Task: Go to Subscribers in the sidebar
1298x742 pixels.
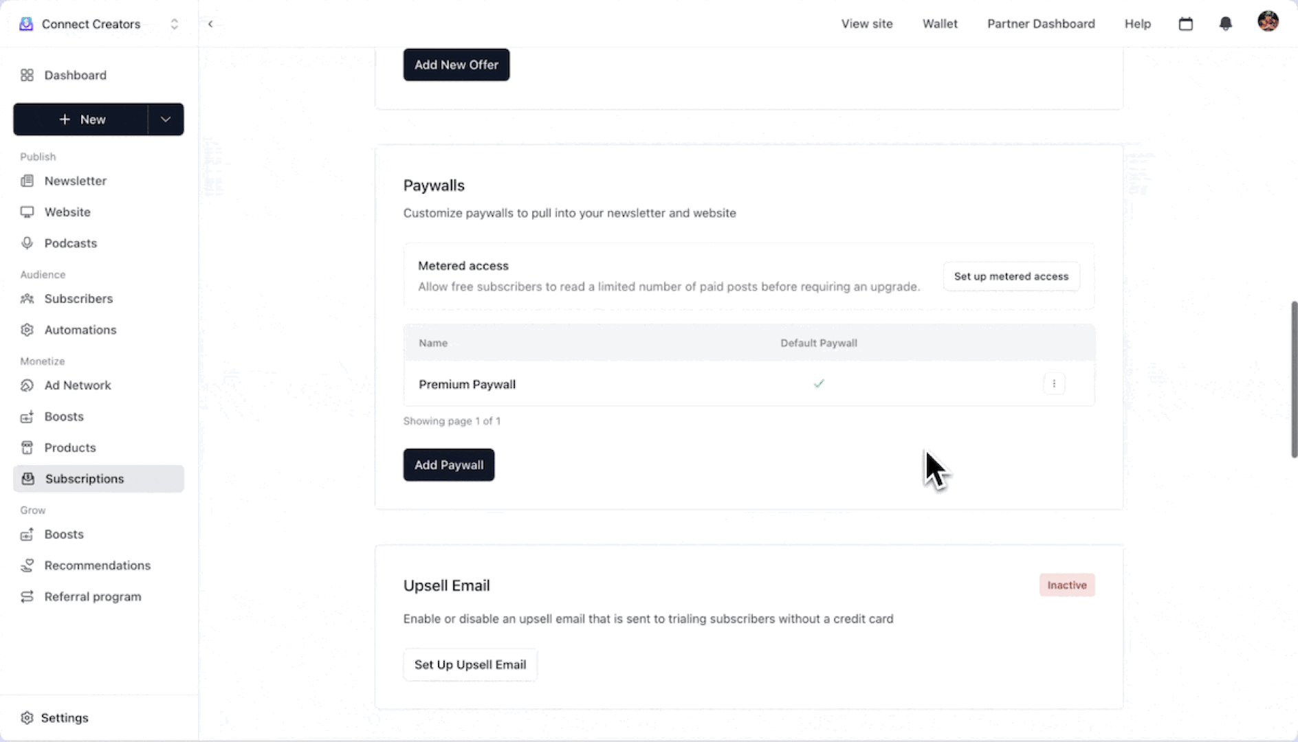Action: click(x=78, y=299)
